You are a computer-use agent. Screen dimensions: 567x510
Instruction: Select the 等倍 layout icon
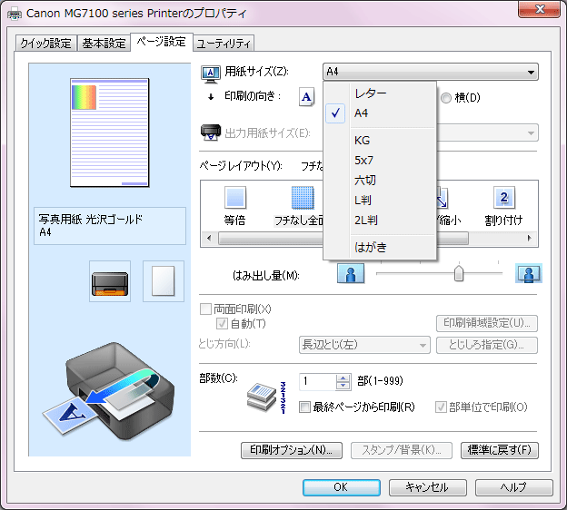(x=235, y=198)
